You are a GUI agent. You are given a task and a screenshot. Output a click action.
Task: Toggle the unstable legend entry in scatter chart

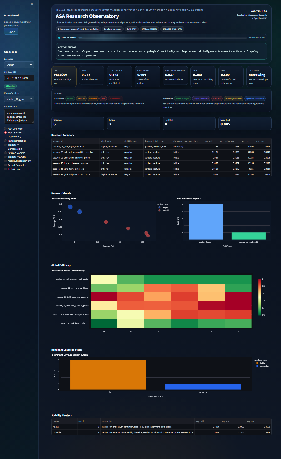click(x=164, y=211)
